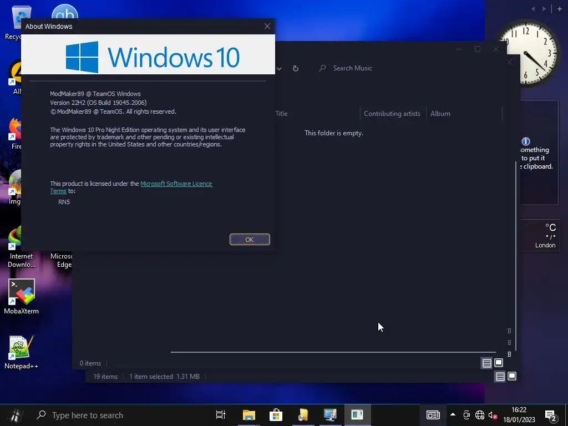Viewport: 568px width, 426px height.
Task: Open Microsoft Store from taskbar
Action: pos(276,415)
